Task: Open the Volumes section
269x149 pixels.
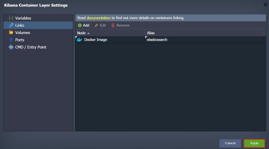Action: 38,32
